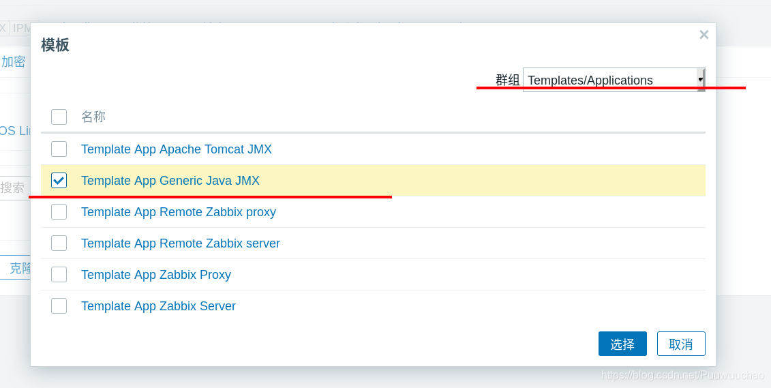Check Template App Remote Zabbix proxy checkbox
771x388 pixels.
pos(59,212)
